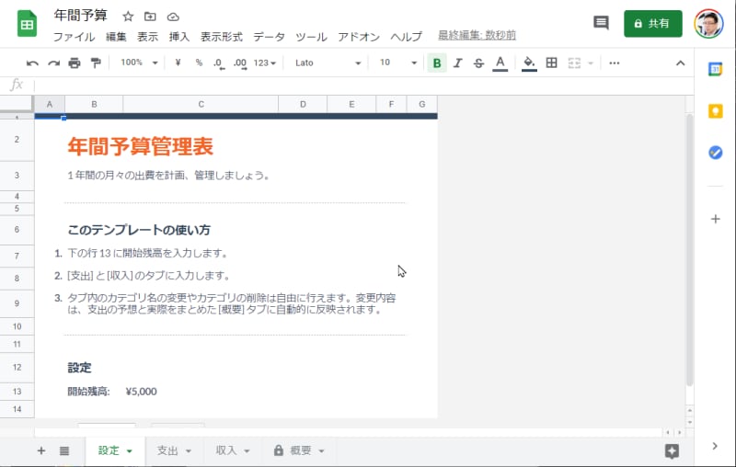Viewport: 736px width, 467px height.
Task: Click the undo arrow
Action: [32, 63]
